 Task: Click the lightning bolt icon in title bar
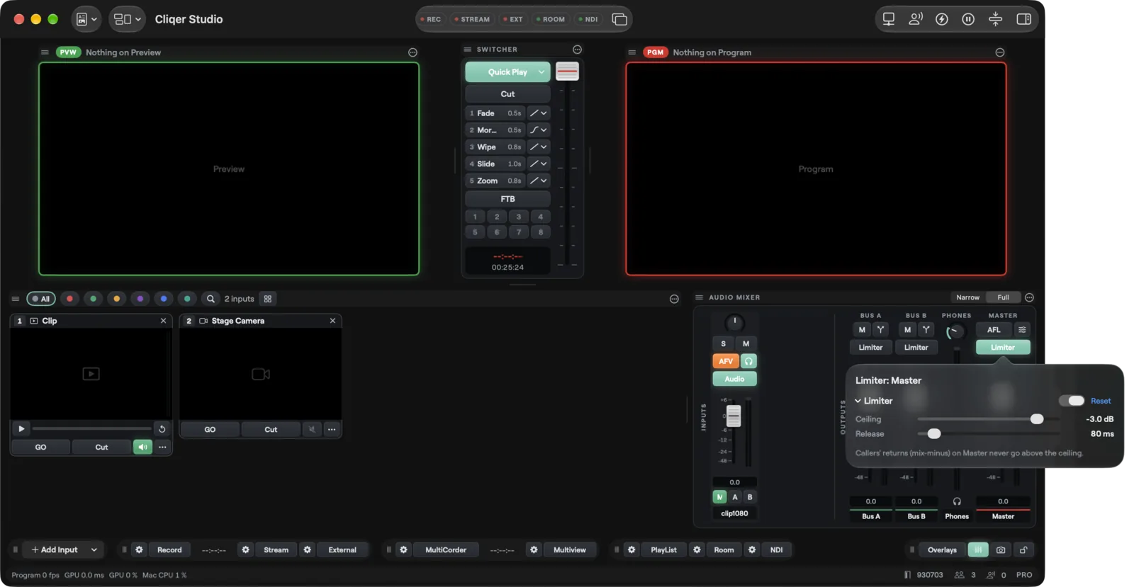pos(942,19)
